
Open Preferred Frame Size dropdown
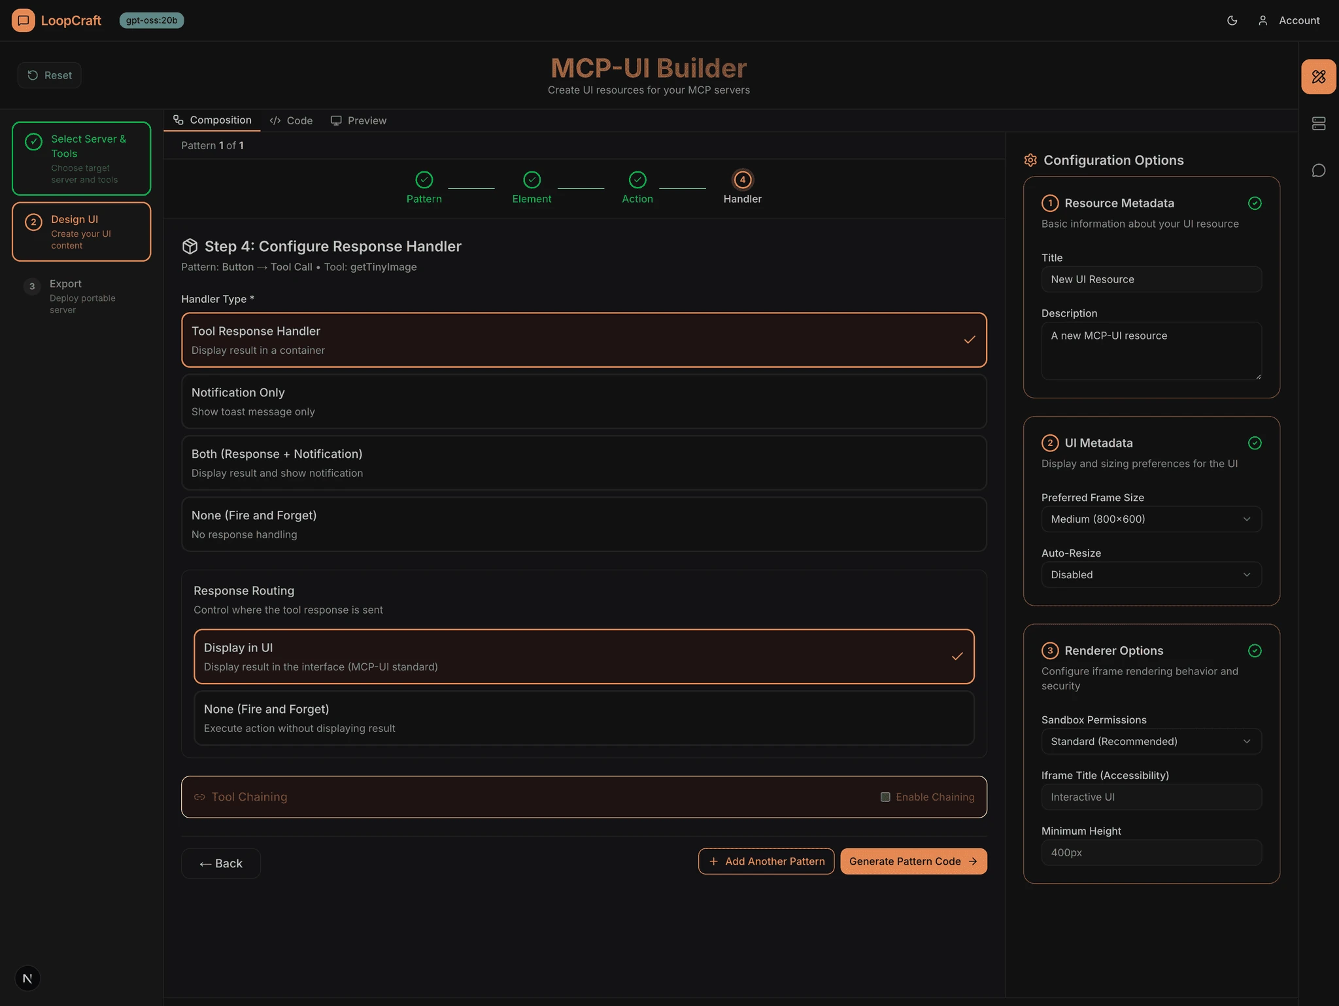[1151, 519]
